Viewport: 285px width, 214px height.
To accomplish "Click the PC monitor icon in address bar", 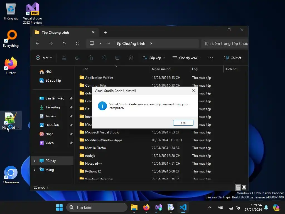I will (x=92, y=43).
